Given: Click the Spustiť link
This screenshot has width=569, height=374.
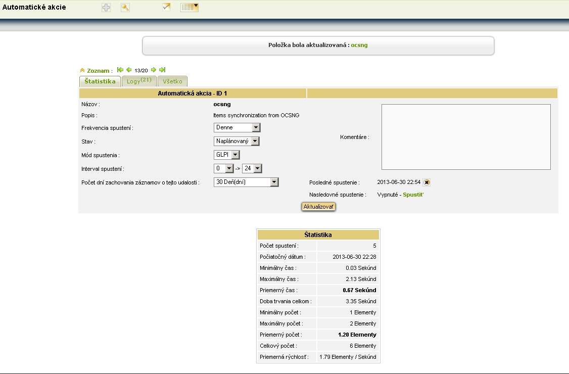Looking at the screenshot, I should [x=413, y=195].
